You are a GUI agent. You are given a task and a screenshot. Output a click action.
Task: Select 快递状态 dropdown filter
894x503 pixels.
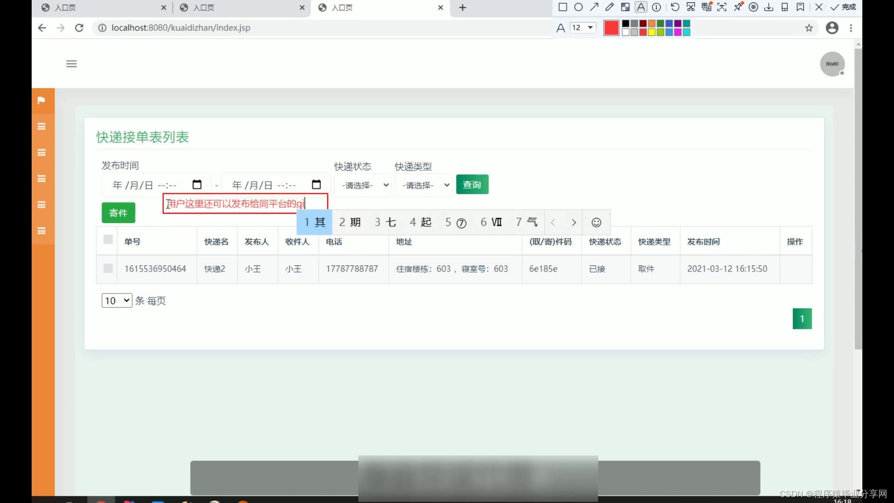click(362, 185)
